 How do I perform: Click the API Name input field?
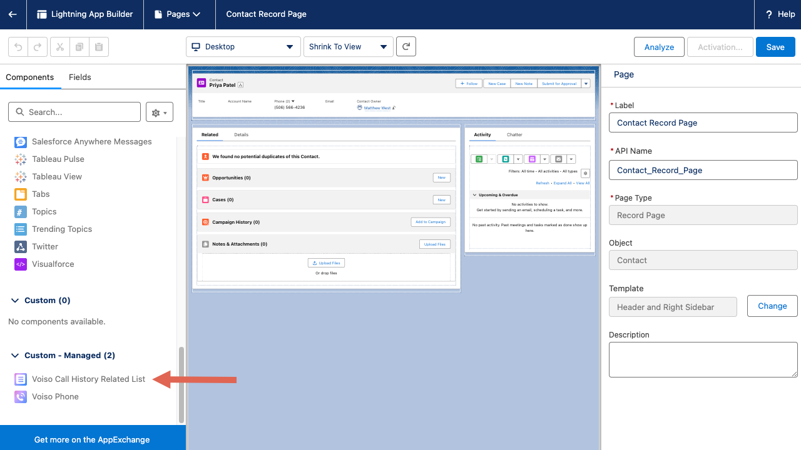[703, 170]
